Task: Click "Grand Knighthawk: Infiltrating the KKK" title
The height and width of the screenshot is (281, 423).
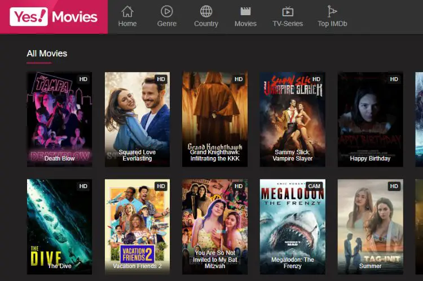Action: click(215, 155)
